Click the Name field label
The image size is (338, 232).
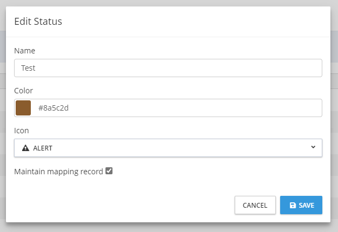[24, 51]
